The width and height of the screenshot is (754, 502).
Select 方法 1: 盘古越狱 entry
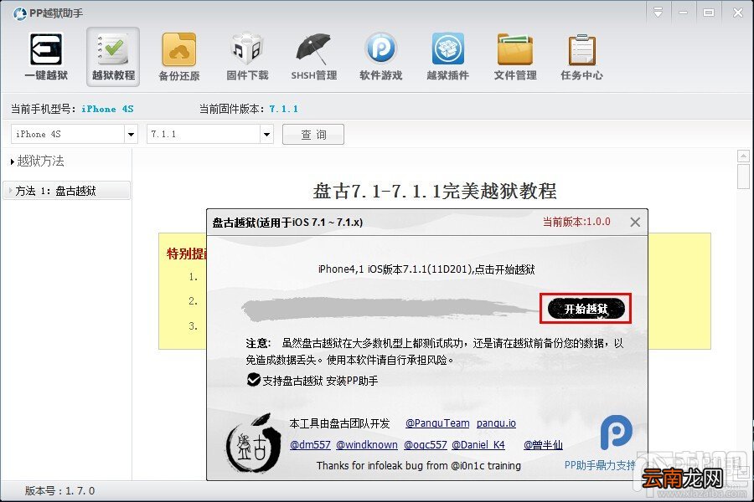click(66, 191)
